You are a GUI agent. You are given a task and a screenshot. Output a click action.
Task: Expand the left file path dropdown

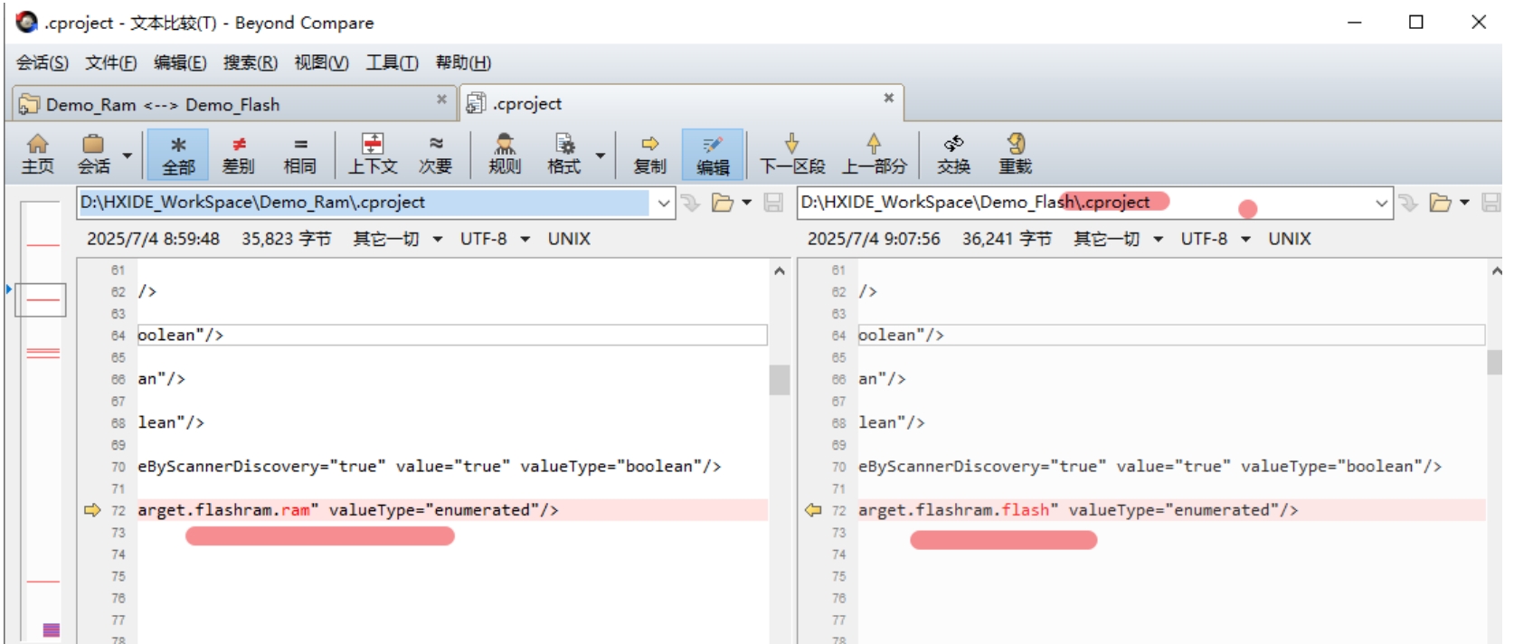[x=664, y=204]
